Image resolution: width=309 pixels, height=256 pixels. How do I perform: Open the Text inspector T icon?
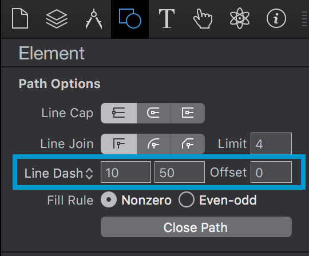[167, 18]
